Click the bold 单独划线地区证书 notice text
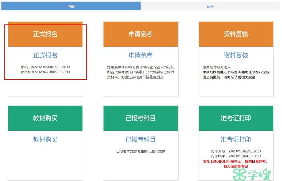282x181 pixels. (236, 75)
